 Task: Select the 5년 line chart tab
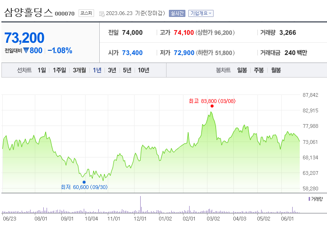[127, 70]
